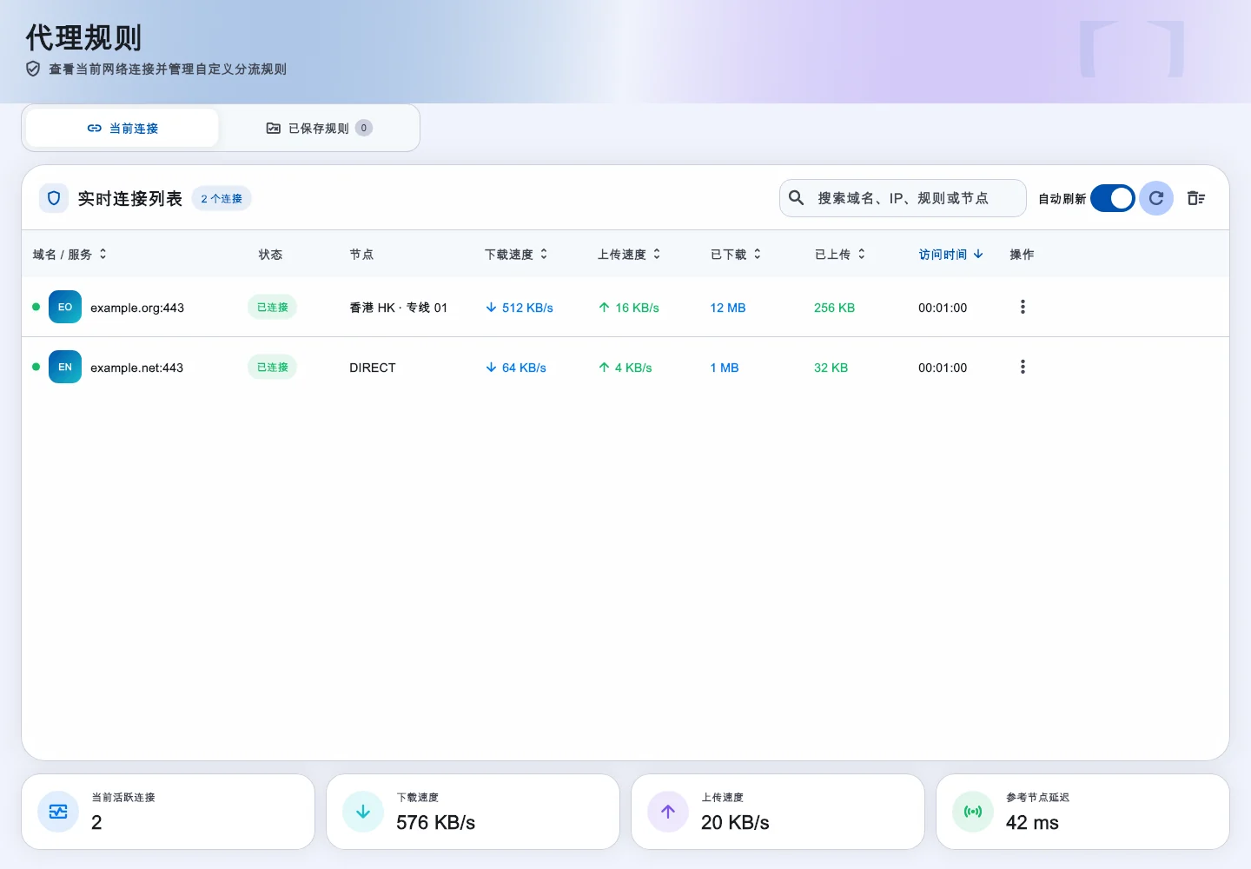
Task: Click the 12 MB downloaded value
Action: coord(728,308)
